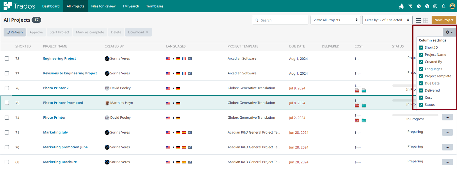Go to the Dashboard tab
This screenshot has height=169, width=457.
click(x=51, y=6)
